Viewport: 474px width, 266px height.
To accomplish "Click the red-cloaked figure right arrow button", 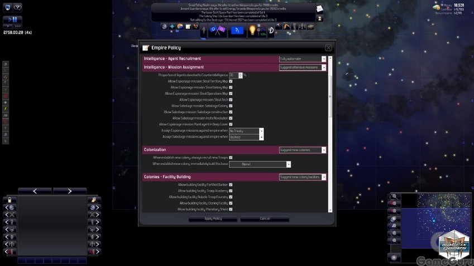I will (94, 252).
